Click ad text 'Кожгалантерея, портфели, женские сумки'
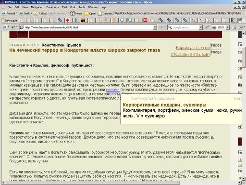Image resolution: width=246 pixels, height=185 pixels. [x=168, y=110]
